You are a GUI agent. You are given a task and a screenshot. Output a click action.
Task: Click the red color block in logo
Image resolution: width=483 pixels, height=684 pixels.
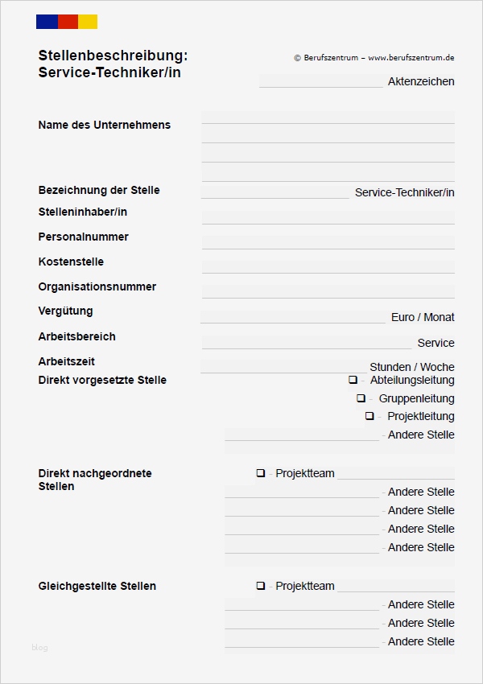coord(68,22)
